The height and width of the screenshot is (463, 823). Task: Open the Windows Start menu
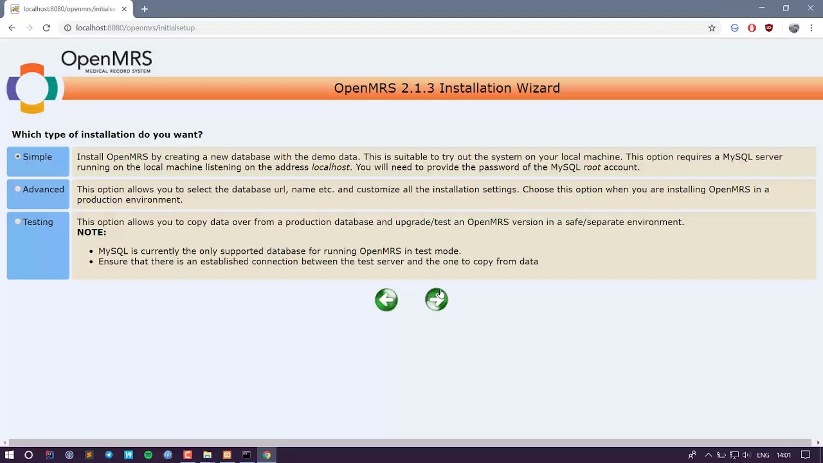10,455
